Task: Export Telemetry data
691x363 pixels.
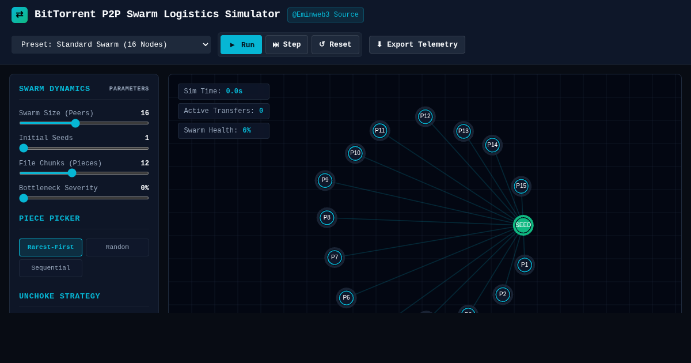Action: pos(417,45)
